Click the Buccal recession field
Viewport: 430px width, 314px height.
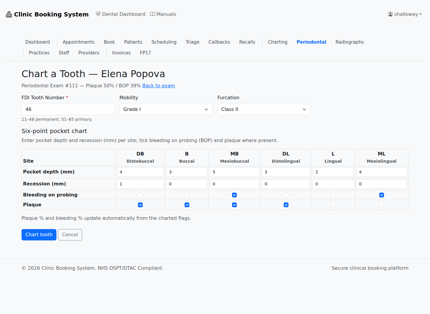[x=187, y=184]
